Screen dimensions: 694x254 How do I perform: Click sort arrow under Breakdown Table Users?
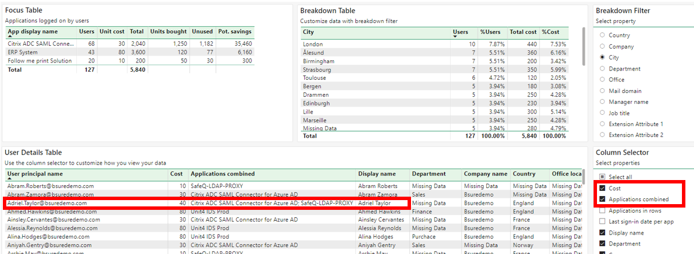pyautogui.click(x=455, y=37)
